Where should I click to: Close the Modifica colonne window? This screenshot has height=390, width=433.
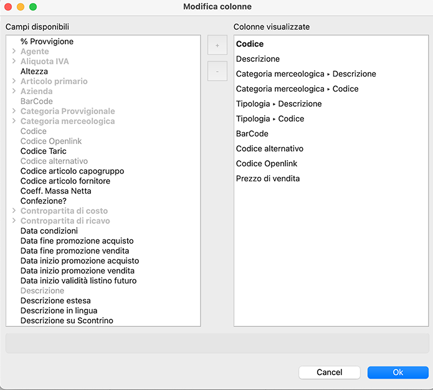click(x=8, y=7)
